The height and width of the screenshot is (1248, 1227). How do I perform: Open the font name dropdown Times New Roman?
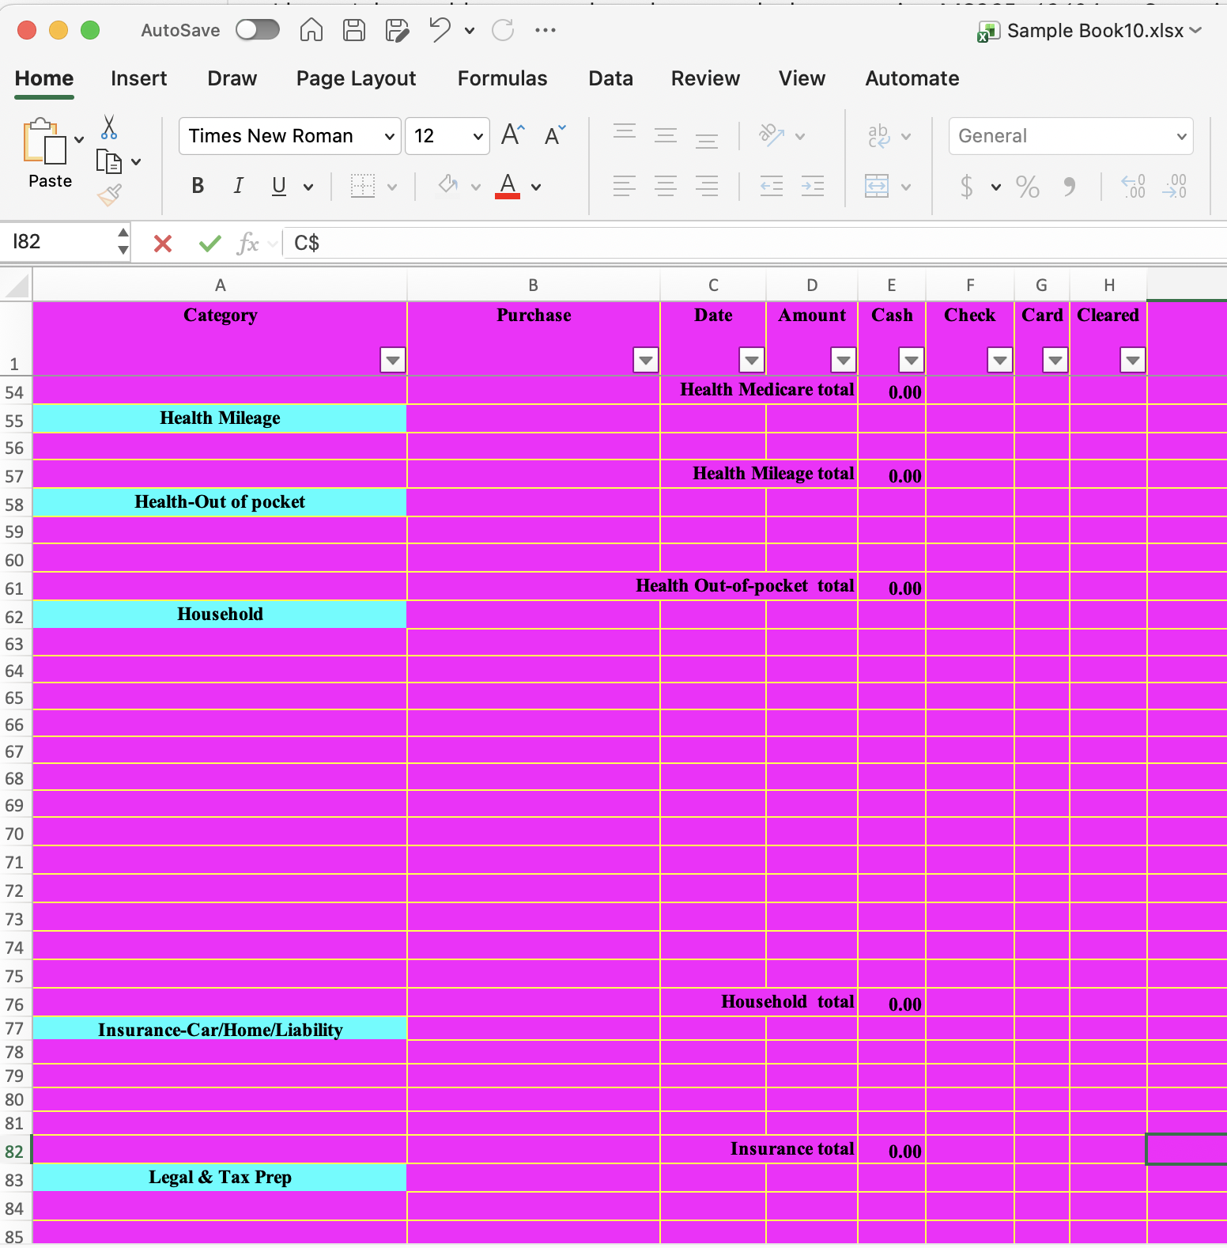click(x=290, y=136)
